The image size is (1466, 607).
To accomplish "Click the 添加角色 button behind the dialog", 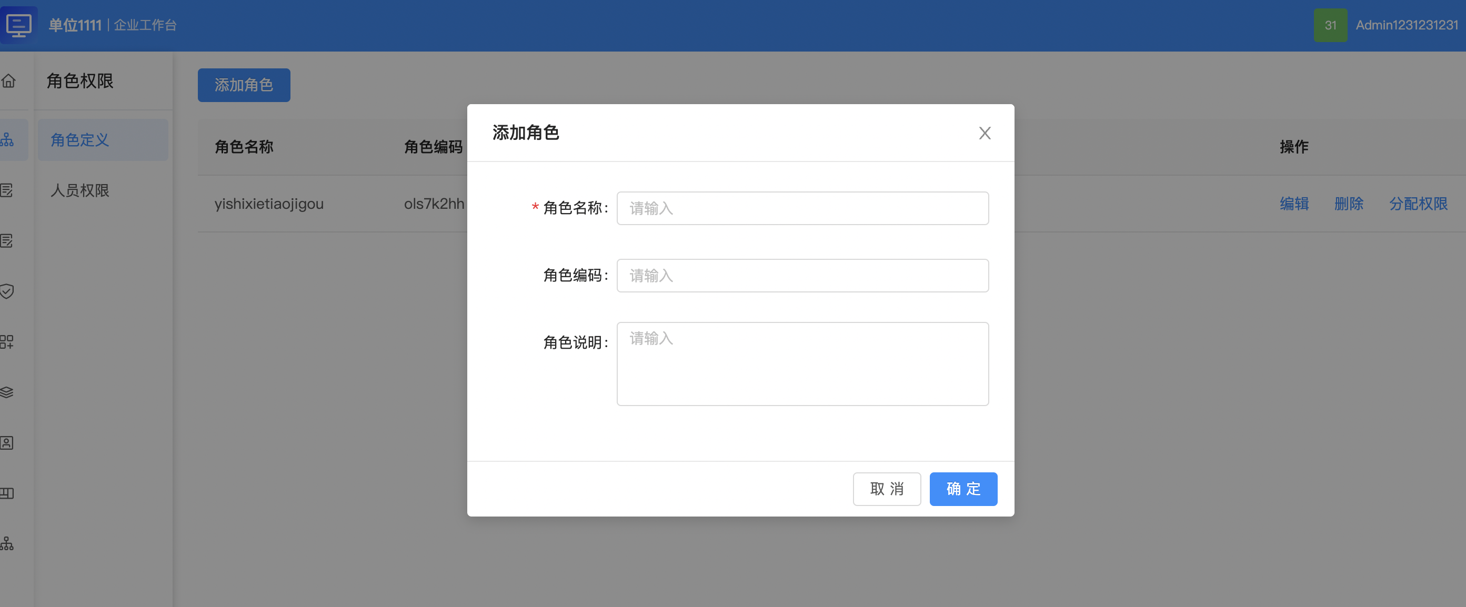I will click(244, 85).
